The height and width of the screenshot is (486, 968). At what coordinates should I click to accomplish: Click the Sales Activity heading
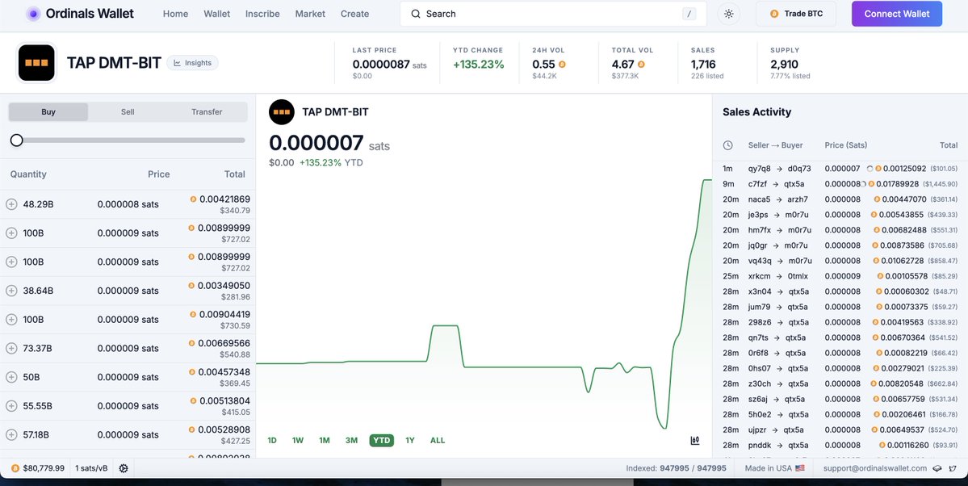756,111
